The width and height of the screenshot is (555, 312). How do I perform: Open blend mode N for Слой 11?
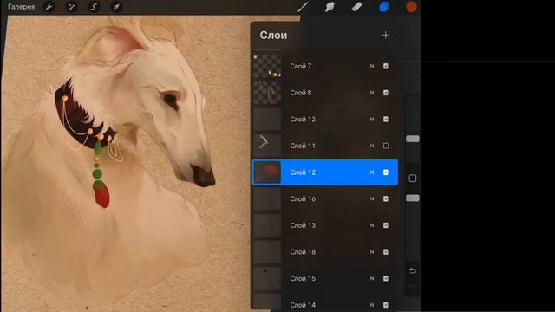[372, 146]
